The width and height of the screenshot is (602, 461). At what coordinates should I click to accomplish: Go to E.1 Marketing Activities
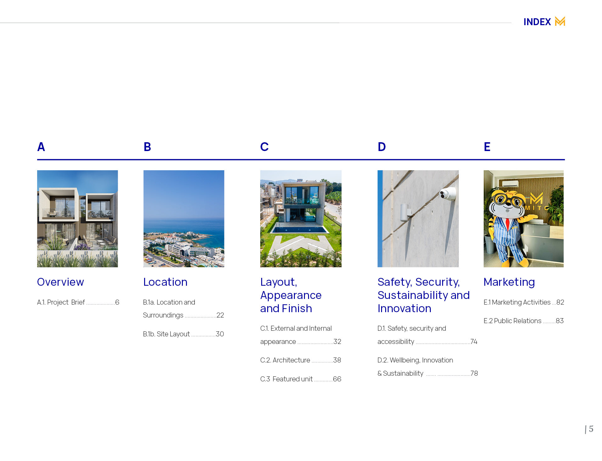point(523,302)
